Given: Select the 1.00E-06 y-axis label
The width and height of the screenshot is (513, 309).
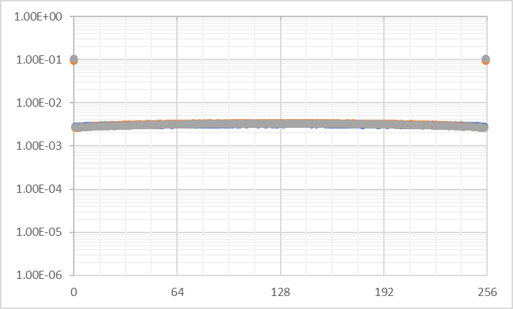Looking at the screenshot, I should coord(39,275).
